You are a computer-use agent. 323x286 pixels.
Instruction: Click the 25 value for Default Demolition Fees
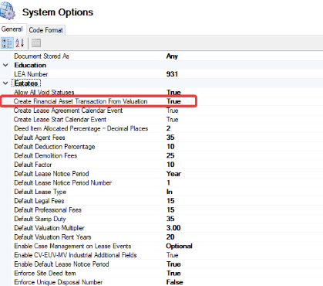coord(170,155)
